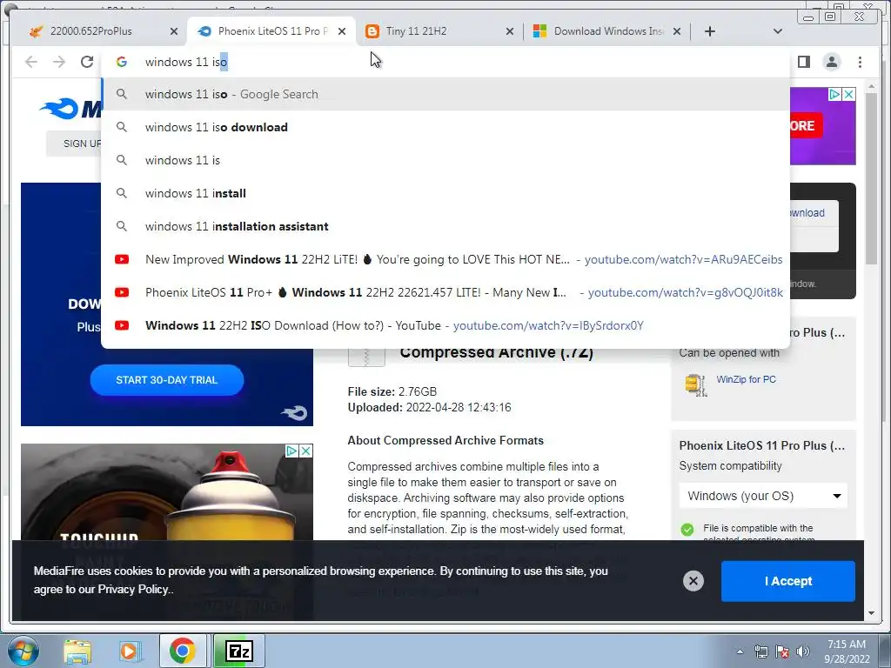Click START 30-DAY TRIAL button
891x668 pixels.
click(x=167, y=380)
